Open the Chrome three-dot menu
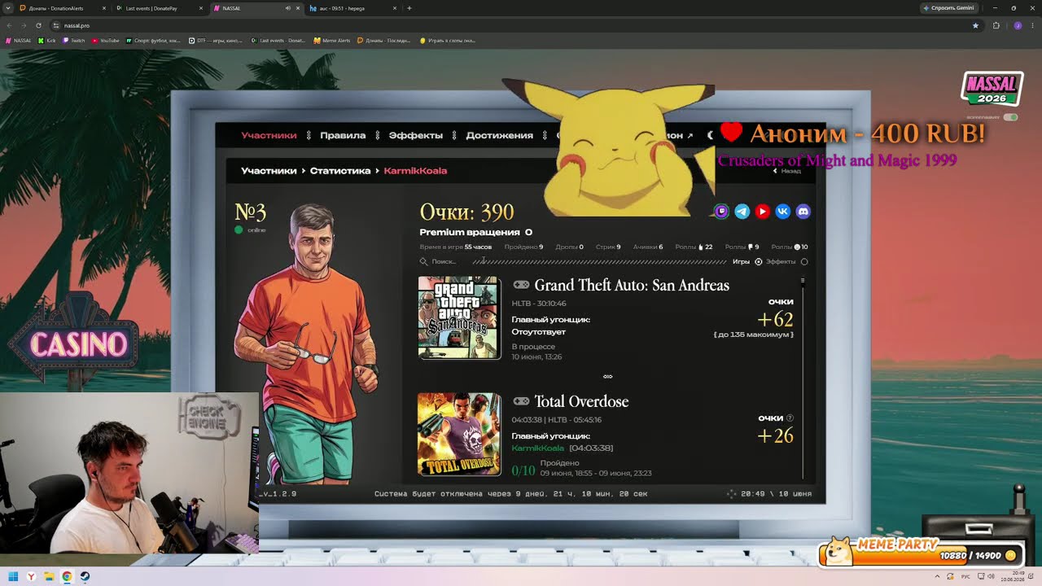 point(1031,25)
